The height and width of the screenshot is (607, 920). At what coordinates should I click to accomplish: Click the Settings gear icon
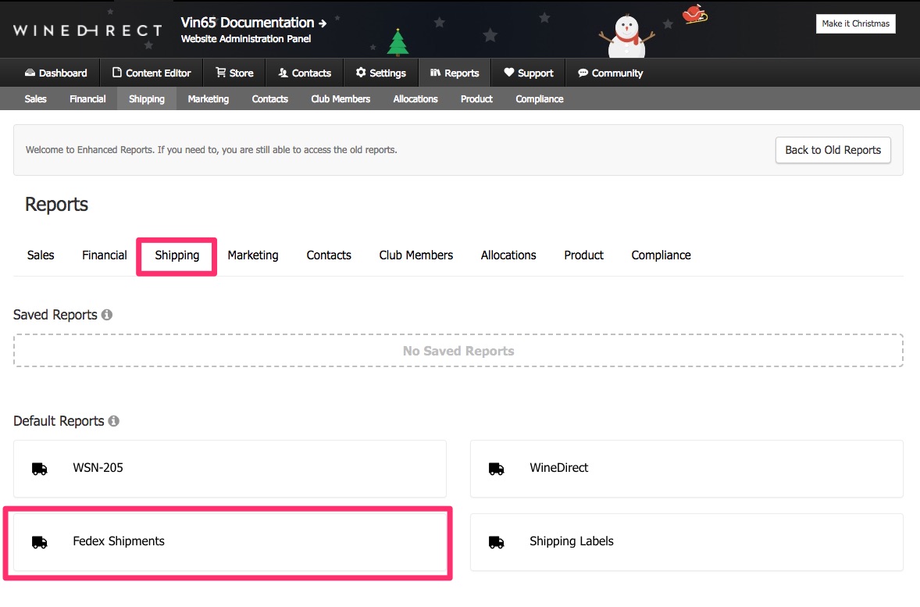coord(360,73)
